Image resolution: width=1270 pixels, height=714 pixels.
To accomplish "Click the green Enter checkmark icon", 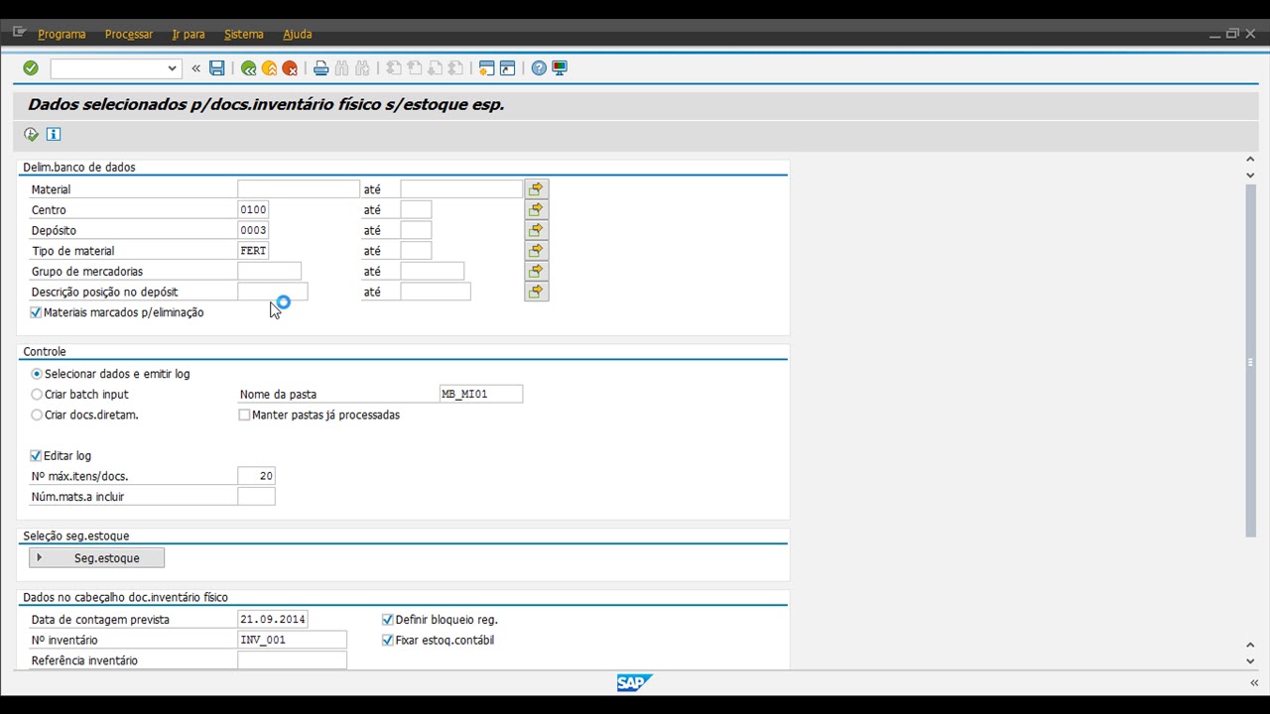I will click(31, 68).
